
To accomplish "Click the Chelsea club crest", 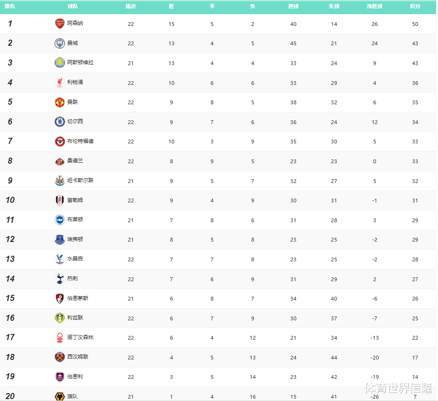I will [60, 122].
